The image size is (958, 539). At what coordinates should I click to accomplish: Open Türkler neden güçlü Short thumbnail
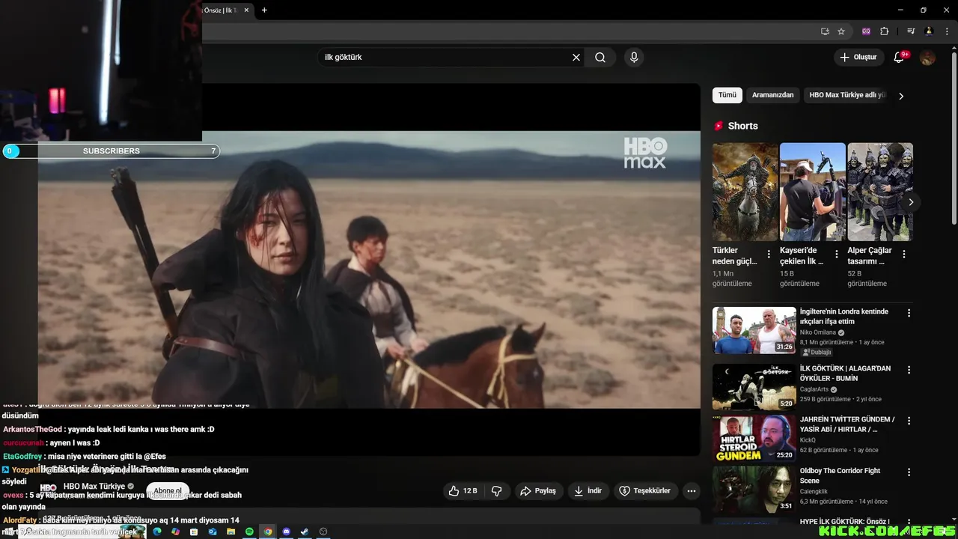point(745,192)
